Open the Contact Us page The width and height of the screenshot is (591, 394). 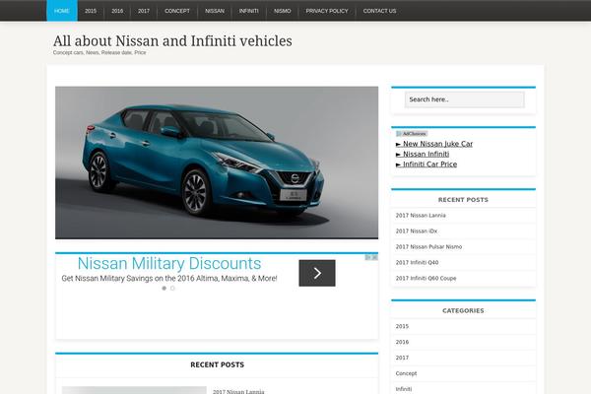coord(379,11)
